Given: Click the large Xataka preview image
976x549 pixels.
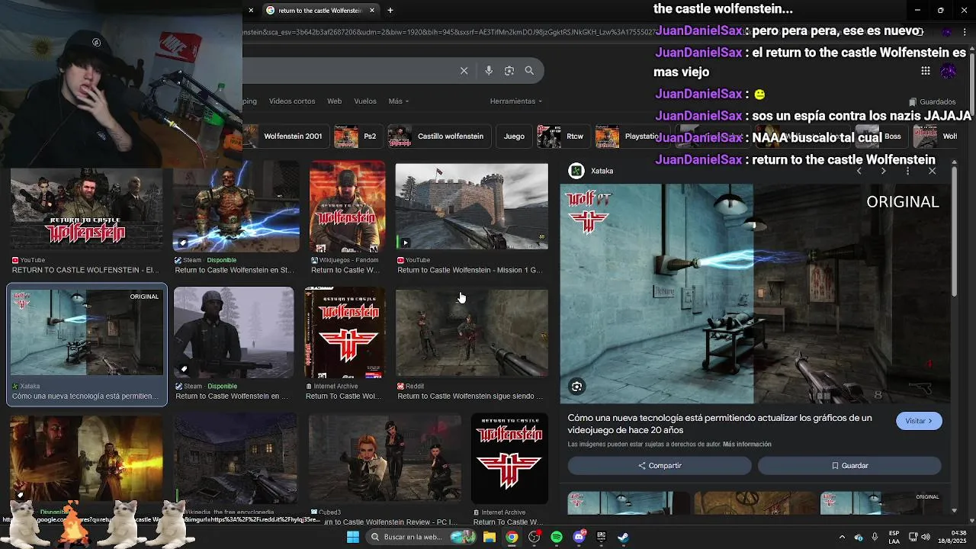Looking at the screenshot, I should pyautogui.click(x=755, y=294).
